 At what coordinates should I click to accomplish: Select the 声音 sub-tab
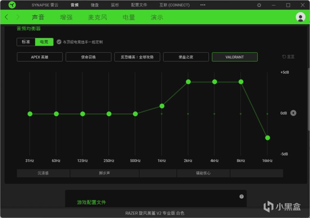click(x=38, y=17)
